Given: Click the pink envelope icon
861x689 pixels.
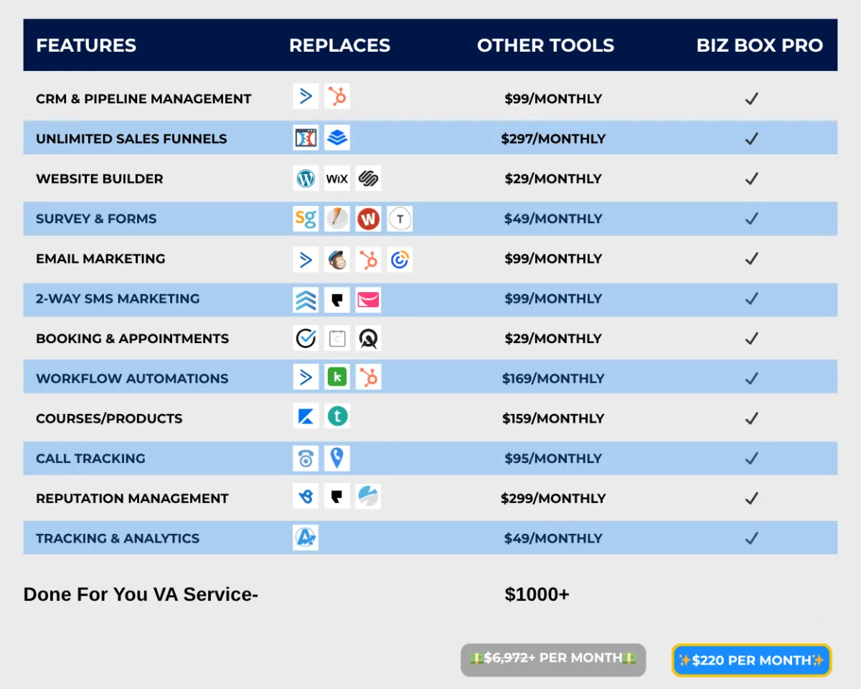Looking at the screenshot, I should (x=368, y=300).
